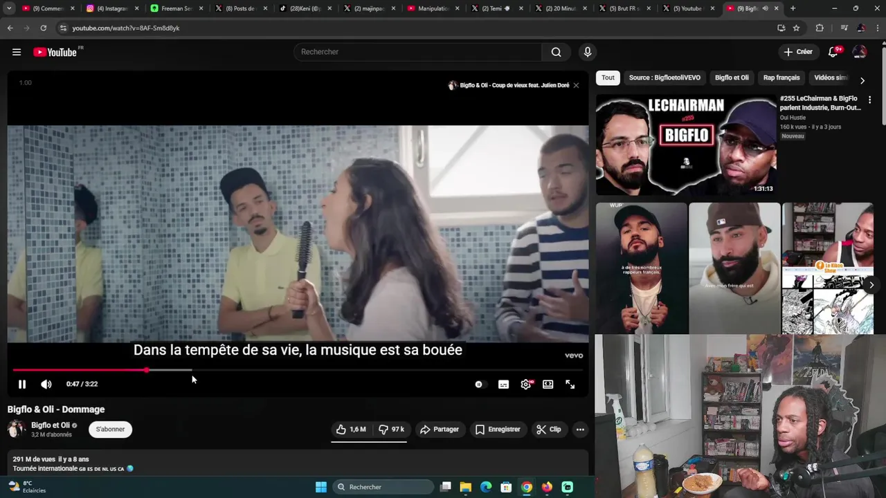Select the Rap français chip
The image size is (886, 498).
point(781,77)
